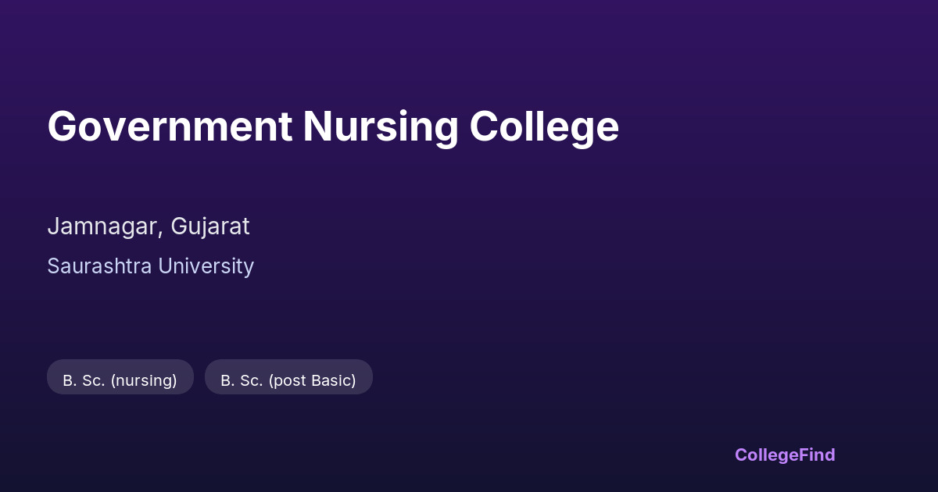Click the word Saurashtra
Screen dimensions: 938x492
point(99,266)
